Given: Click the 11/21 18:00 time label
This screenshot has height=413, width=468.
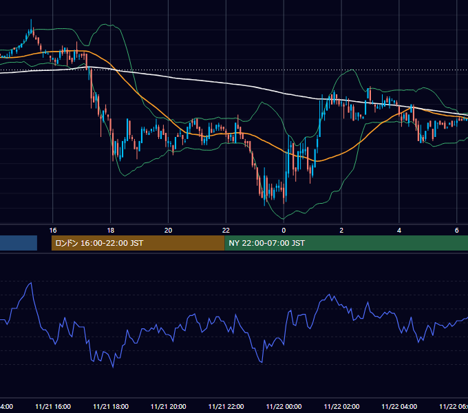Looking at the screenshot, I should (x=111, y=406).
